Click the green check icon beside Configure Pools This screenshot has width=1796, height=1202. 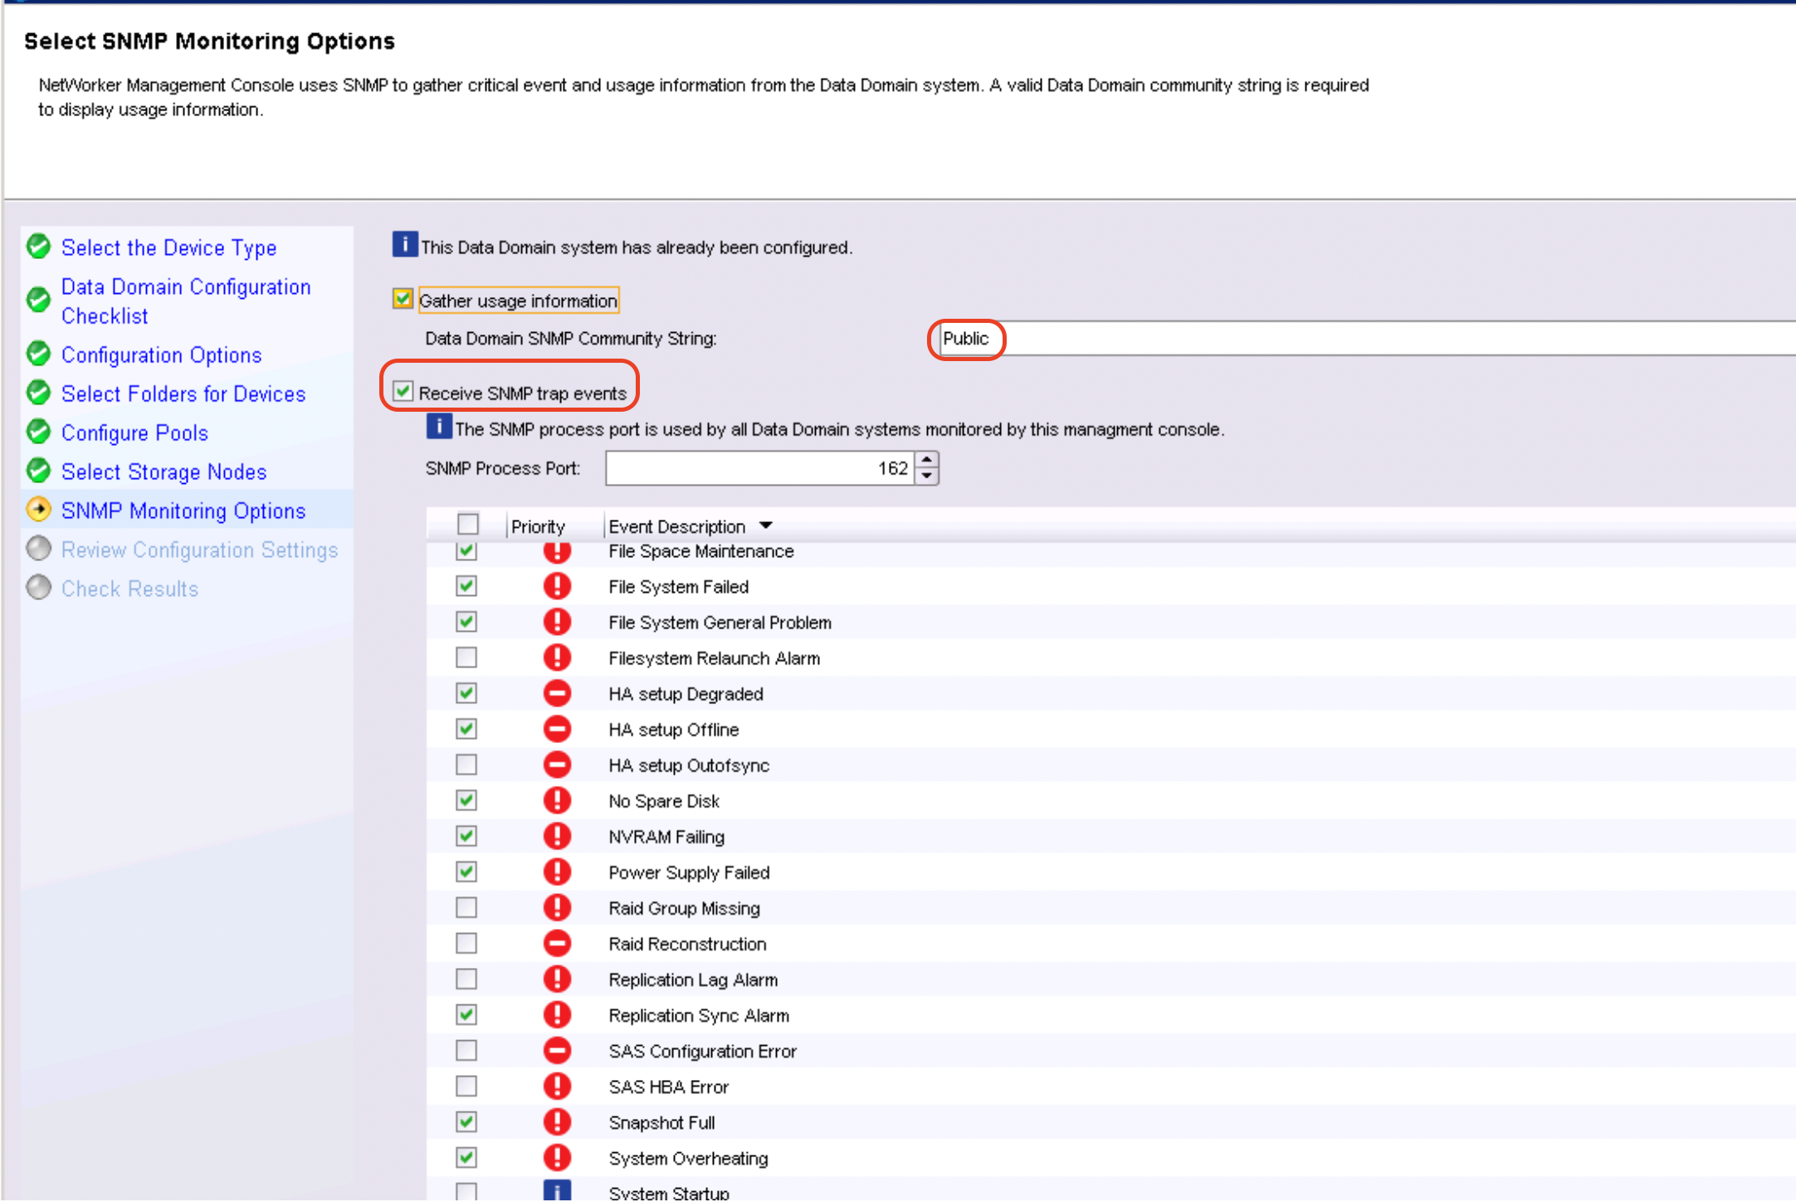tap(38, 431)
